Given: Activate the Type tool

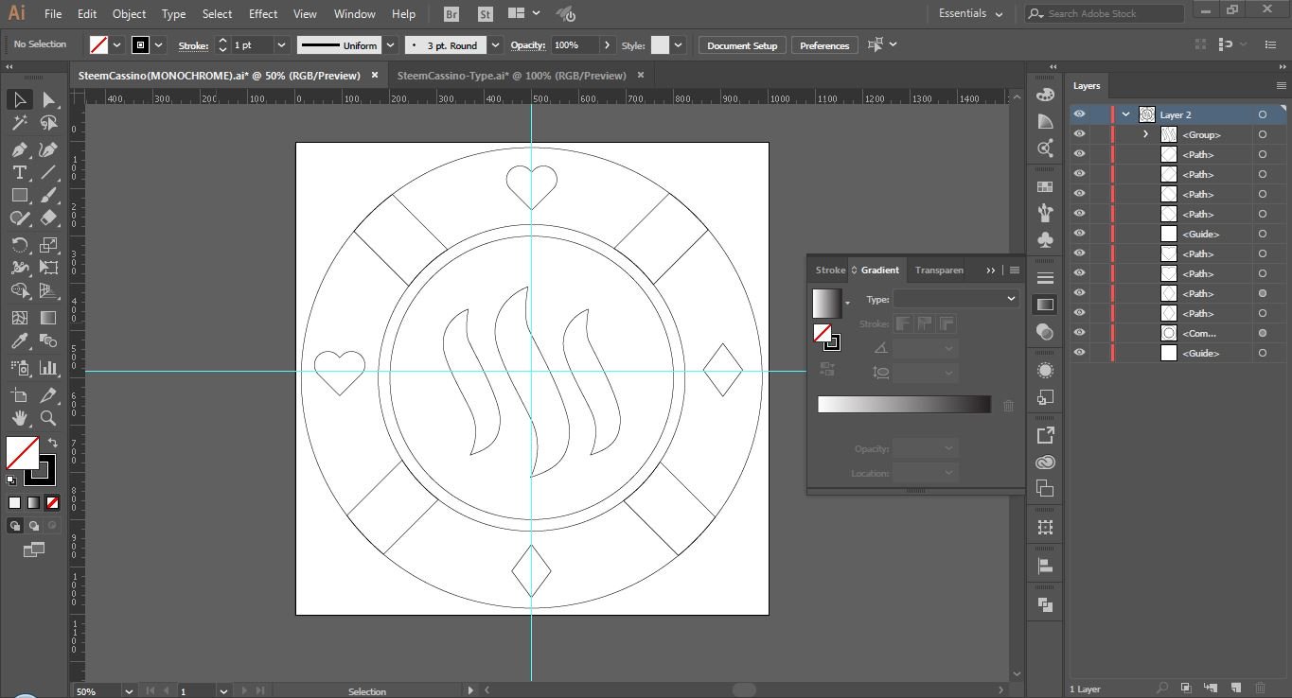Looking at the screenshot, I should [19, 172].
